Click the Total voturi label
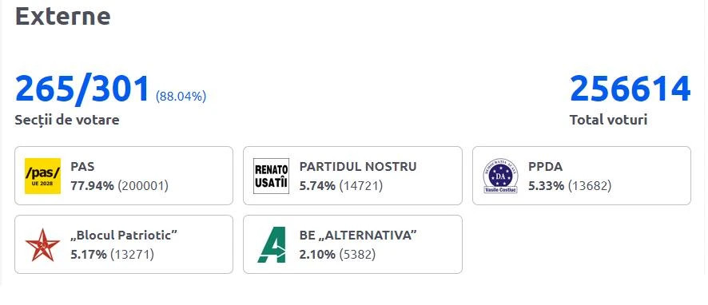Screen dimensions: 708x305 pos(608,120)
